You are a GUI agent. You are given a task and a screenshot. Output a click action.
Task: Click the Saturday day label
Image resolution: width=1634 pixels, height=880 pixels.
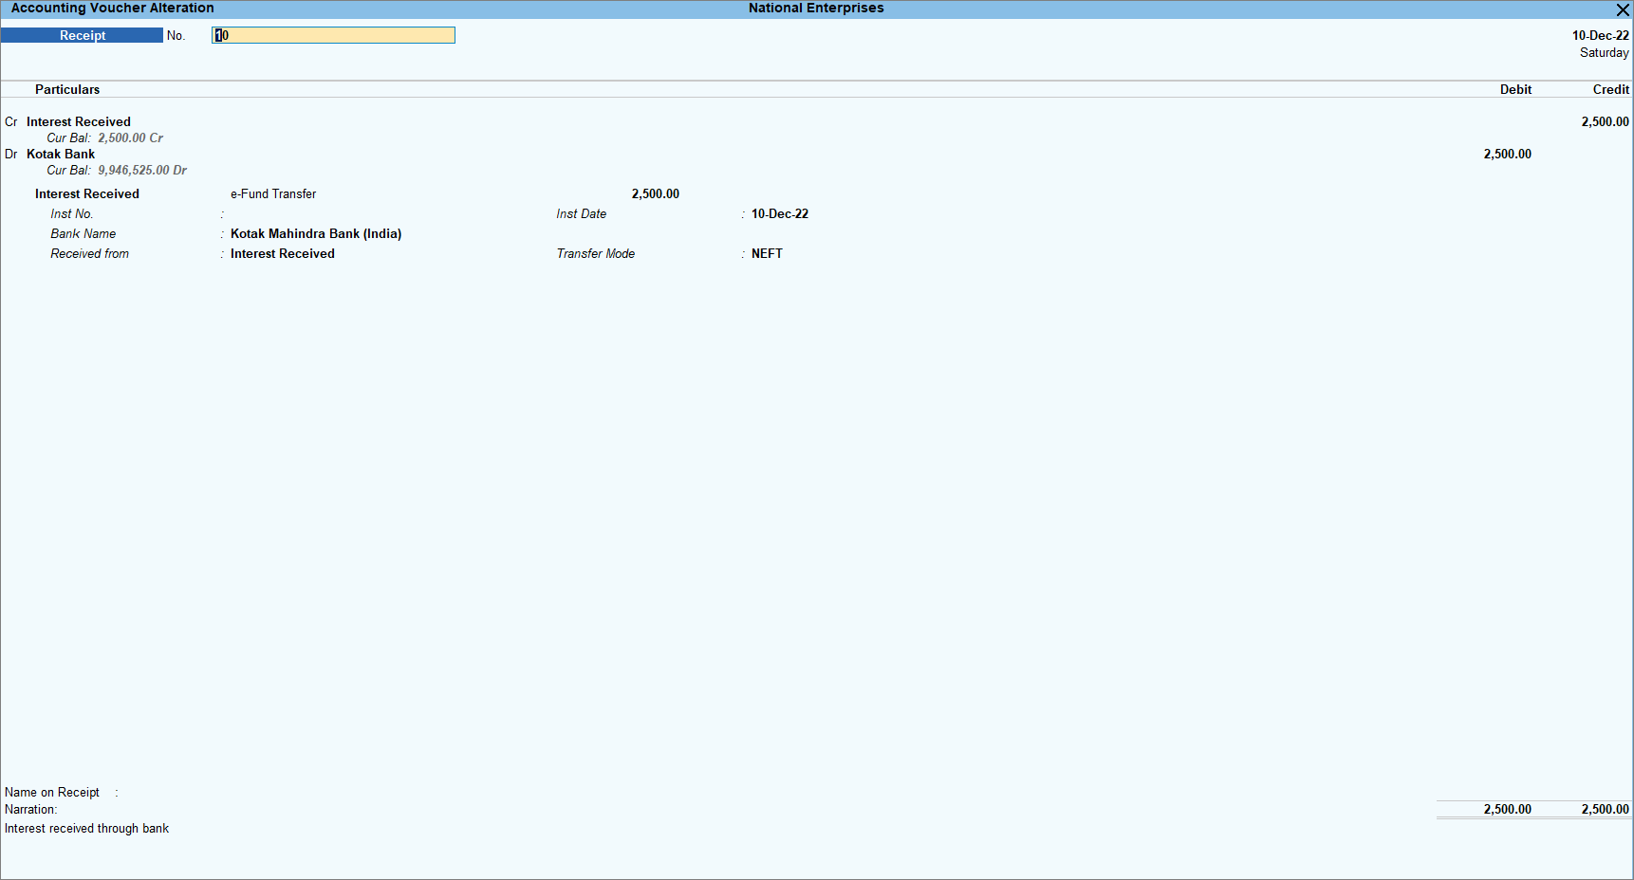click(x=1604, y=52)
